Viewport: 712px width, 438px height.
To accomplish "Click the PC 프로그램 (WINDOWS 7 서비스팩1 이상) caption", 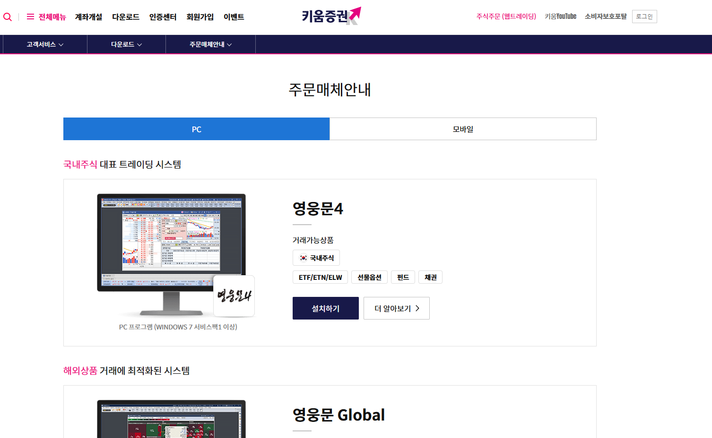I will [178, 327].
